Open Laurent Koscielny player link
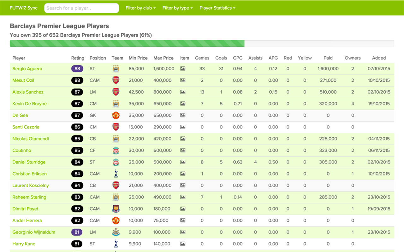The height and width of the screenshot is (252, 404). pyautogui.click(x=31, y=185)
